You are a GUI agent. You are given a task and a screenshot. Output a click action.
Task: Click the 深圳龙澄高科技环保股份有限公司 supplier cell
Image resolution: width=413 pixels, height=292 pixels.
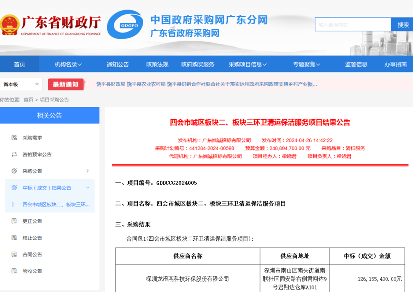[188, 279]
